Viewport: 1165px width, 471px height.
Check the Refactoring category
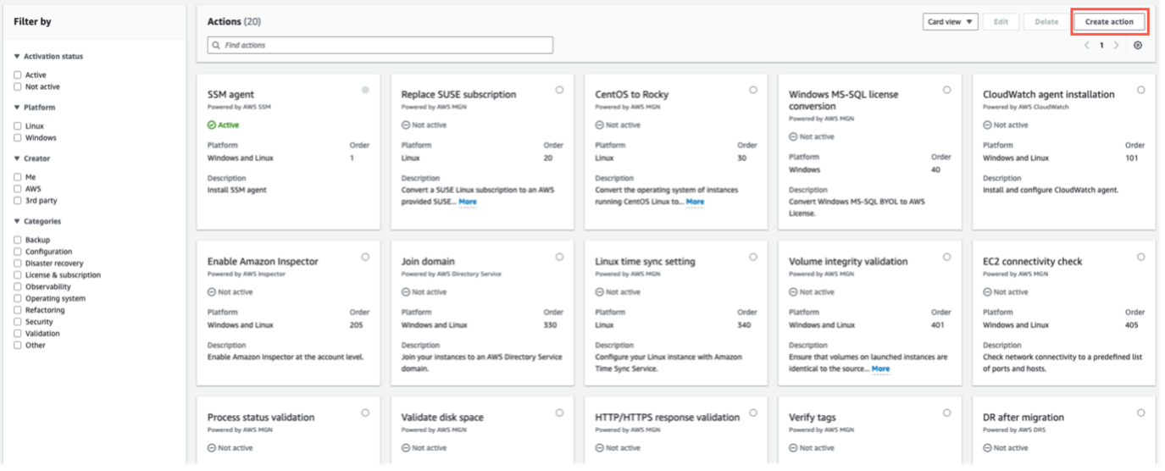[x=18, y=310]
